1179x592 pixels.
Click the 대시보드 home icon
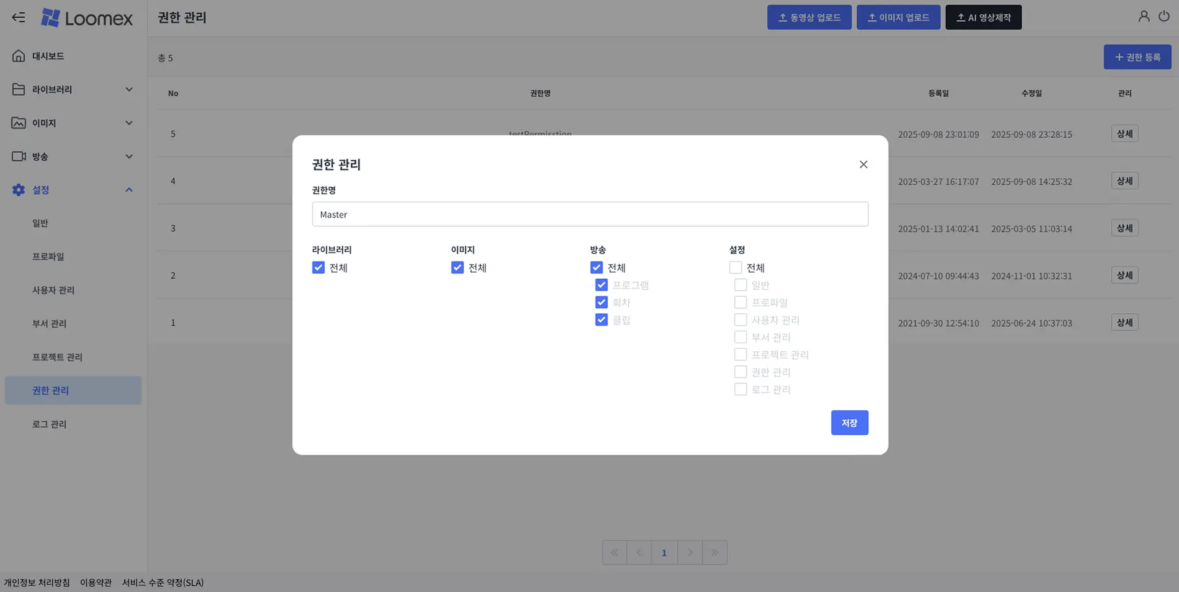(x=18, y=56)
